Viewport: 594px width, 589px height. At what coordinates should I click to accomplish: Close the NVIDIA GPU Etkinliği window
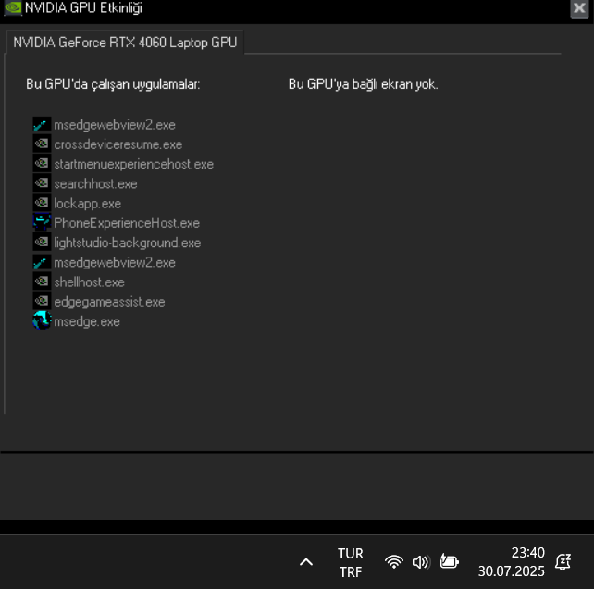579,8
